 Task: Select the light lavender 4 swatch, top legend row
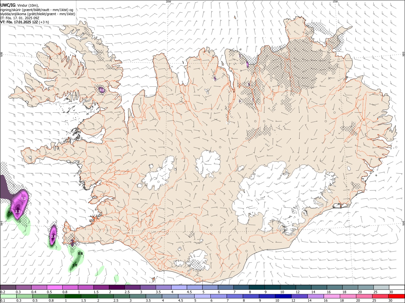179,287
